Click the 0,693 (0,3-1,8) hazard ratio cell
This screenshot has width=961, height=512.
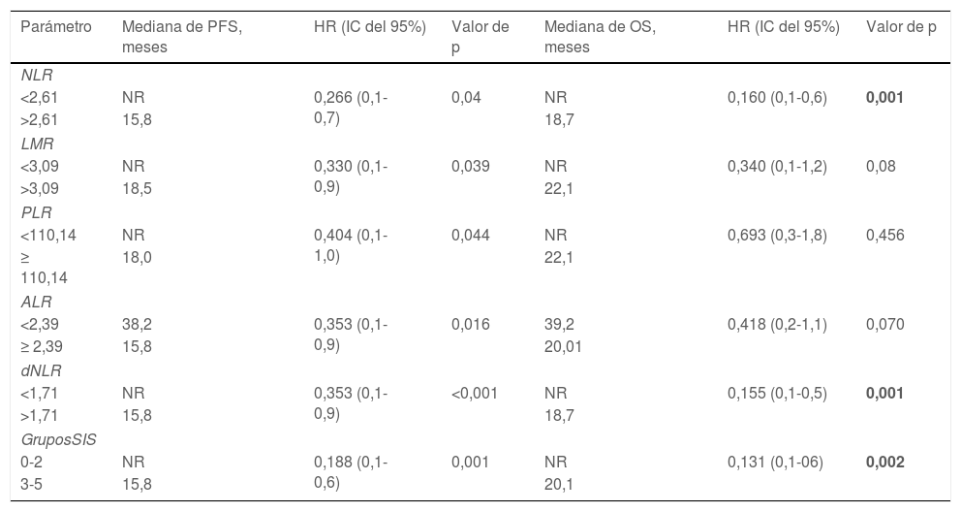point(777,235)
